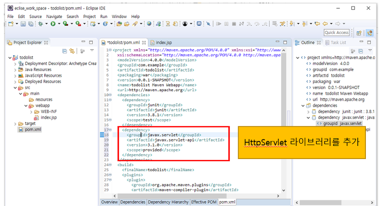
Task: Open the Web Browser globe icon
Action: pyautogui.click(x=149, y=23)
